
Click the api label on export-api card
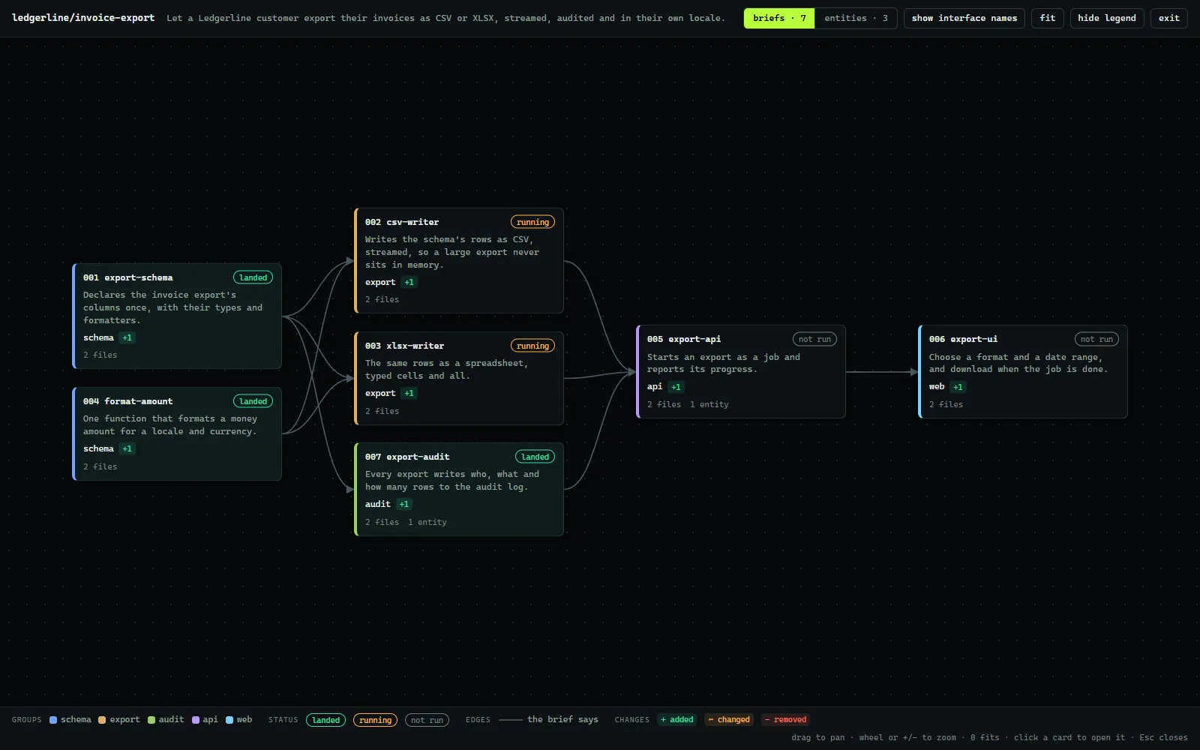(x=655, y=387)
